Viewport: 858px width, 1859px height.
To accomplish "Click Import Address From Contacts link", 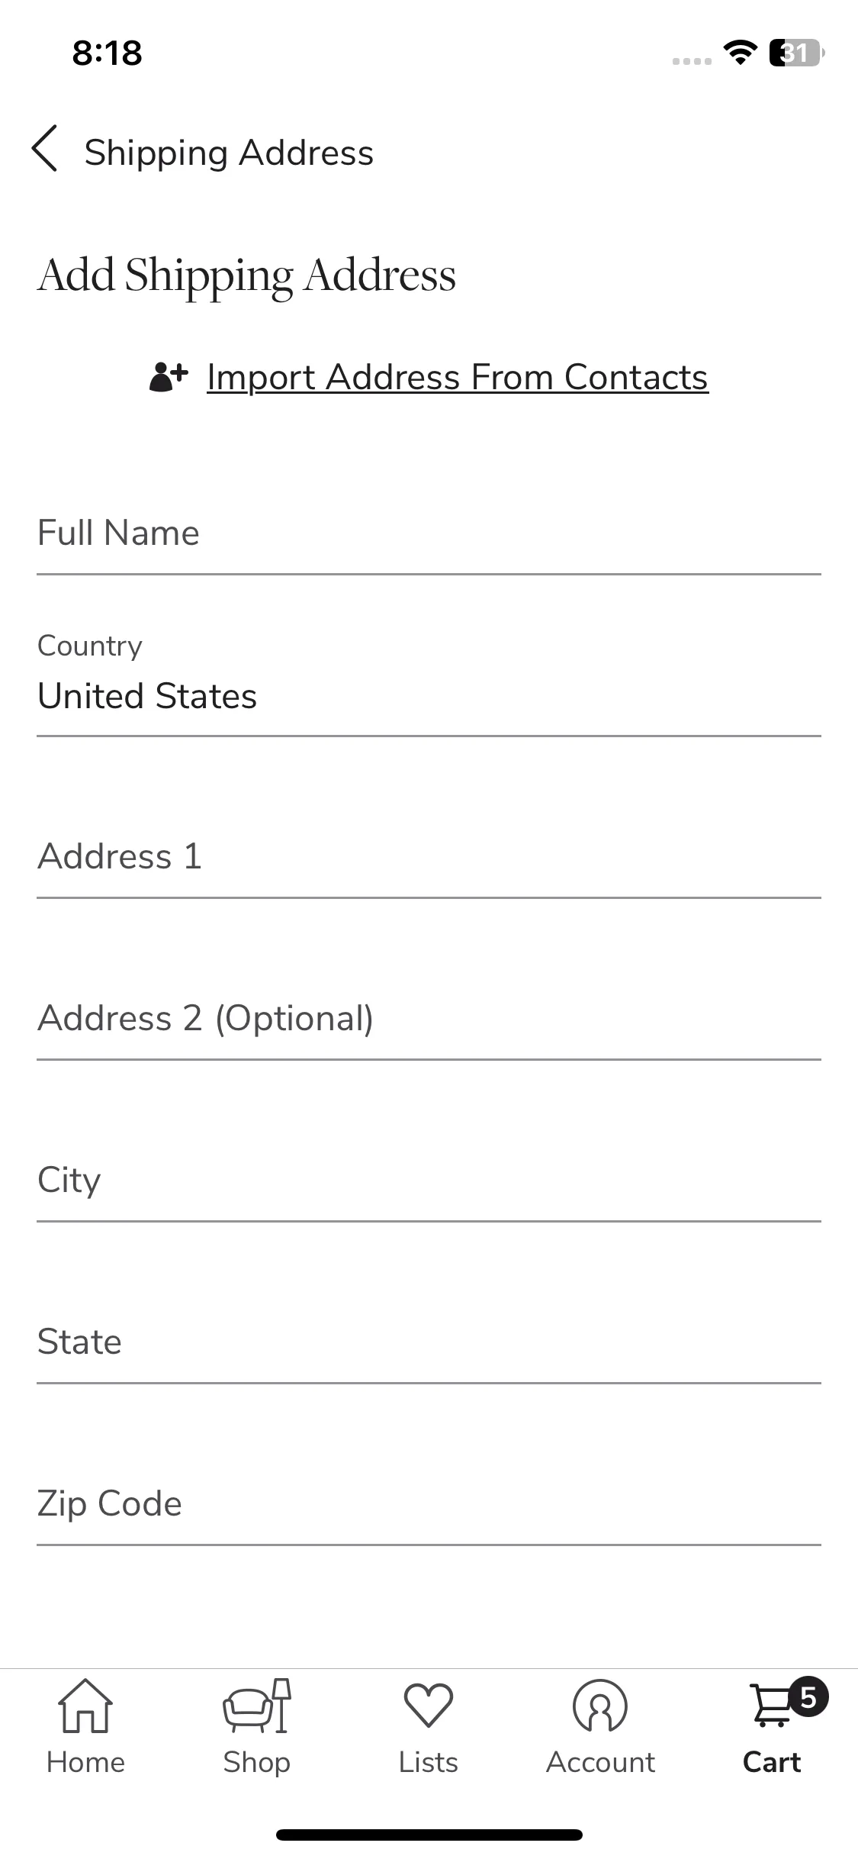I will (x=458, y=377).
